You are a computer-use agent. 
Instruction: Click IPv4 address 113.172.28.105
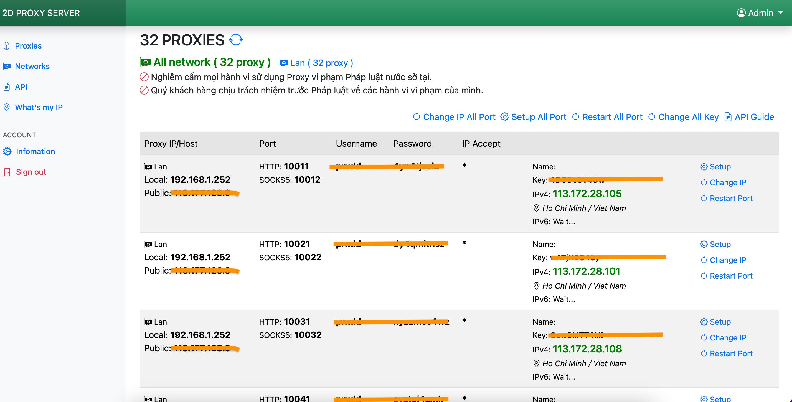[x=587, y=194]
